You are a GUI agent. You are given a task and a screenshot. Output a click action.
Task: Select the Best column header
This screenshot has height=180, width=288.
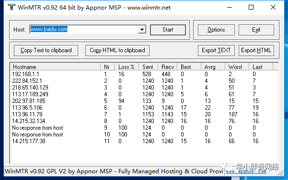tap(189, 67)
